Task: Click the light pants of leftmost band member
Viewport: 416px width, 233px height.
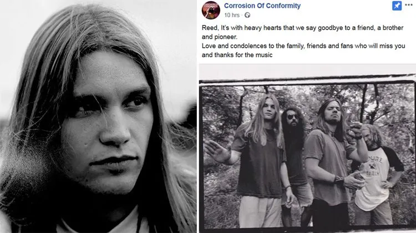Action: [x=260, y=212]
